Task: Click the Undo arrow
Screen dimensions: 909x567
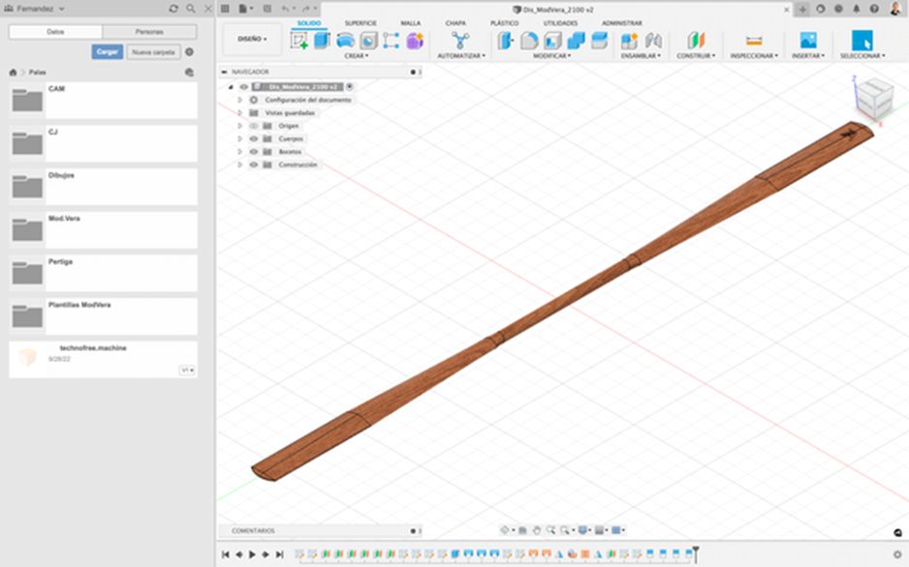Action: point(285,9)
